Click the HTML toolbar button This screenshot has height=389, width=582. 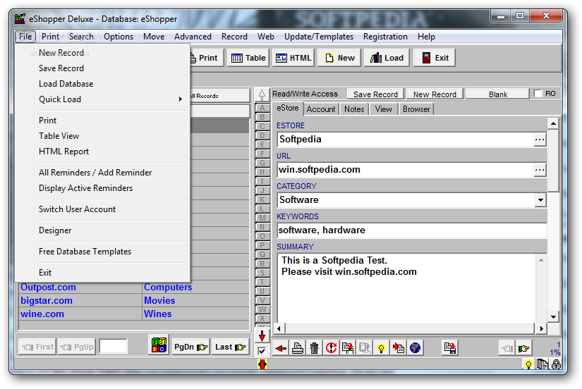[x=293, y=58]
